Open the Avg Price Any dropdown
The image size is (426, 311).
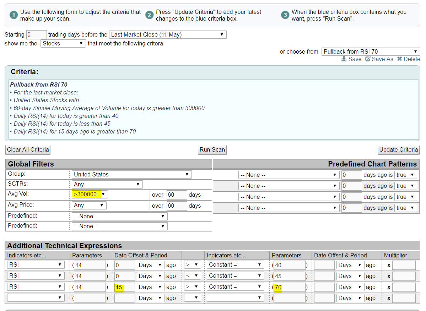click(x=88, y=206)
